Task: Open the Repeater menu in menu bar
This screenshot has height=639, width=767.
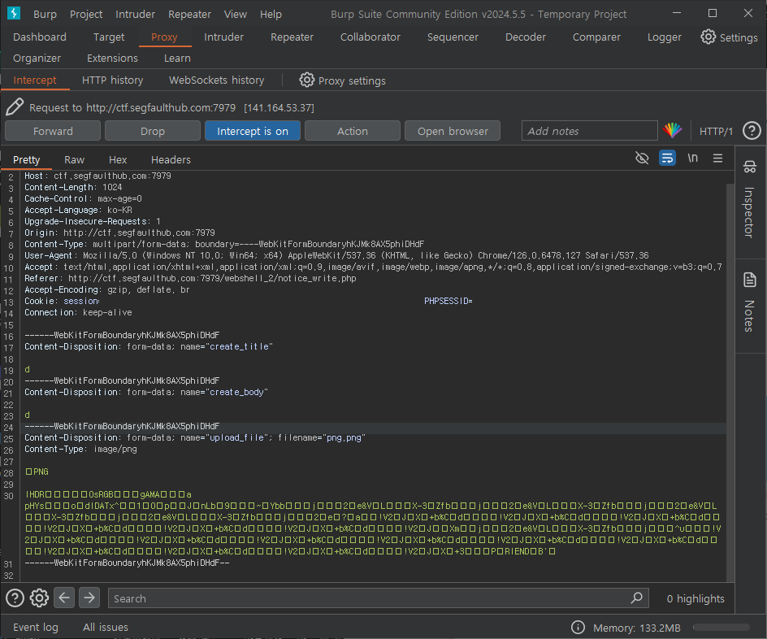Action: 189,14
